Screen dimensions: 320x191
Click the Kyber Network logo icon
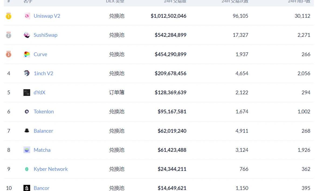[27, 169]
